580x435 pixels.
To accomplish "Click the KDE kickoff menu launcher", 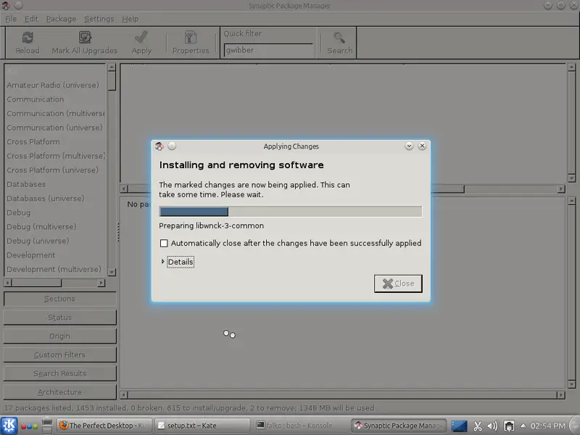I will point(9,426).
